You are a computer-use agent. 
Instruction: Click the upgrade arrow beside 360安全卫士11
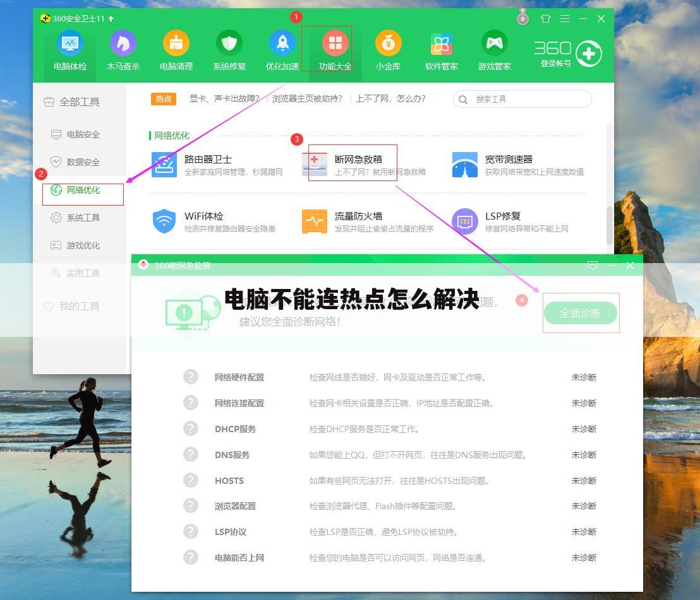pos(111,19)
